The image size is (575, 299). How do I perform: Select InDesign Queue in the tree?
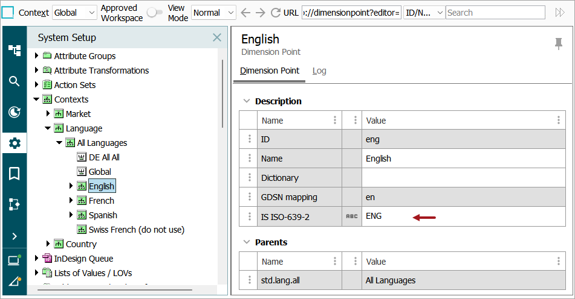coord(83,259)
